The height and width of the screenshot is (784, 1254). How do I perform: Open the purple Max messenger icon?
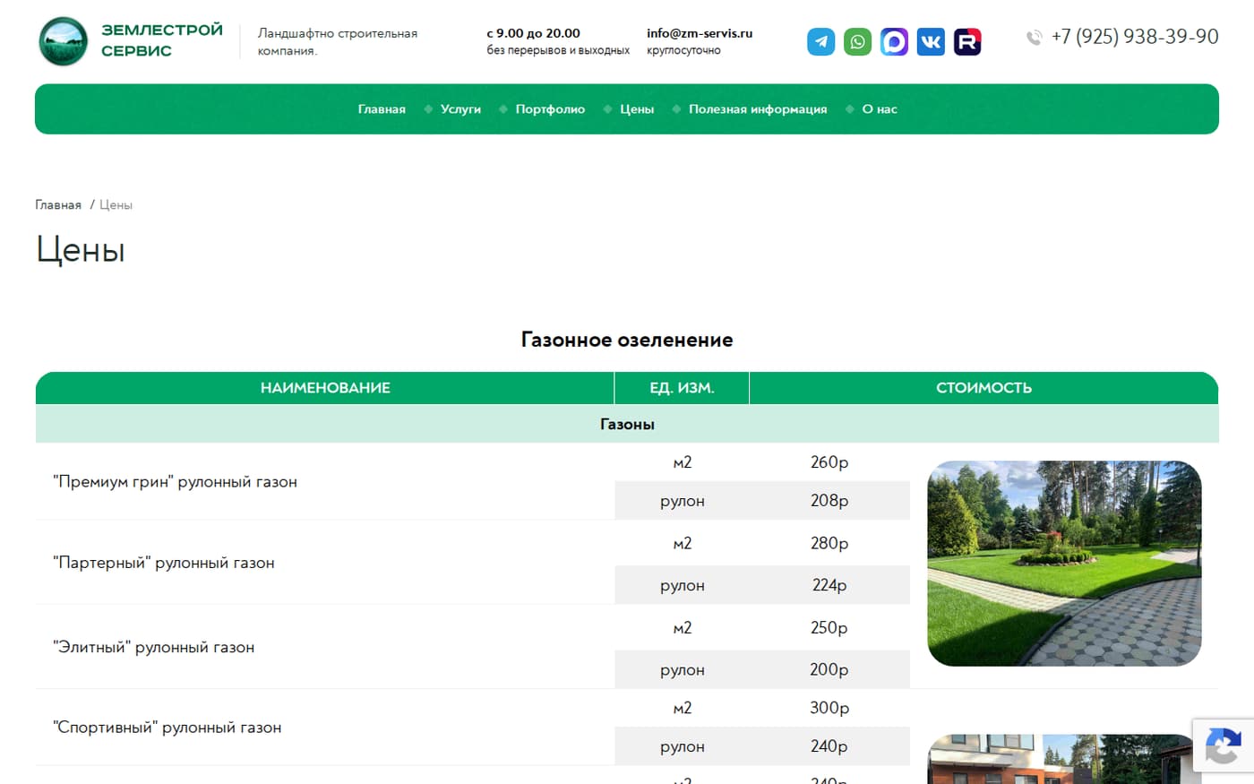(894, 41)
